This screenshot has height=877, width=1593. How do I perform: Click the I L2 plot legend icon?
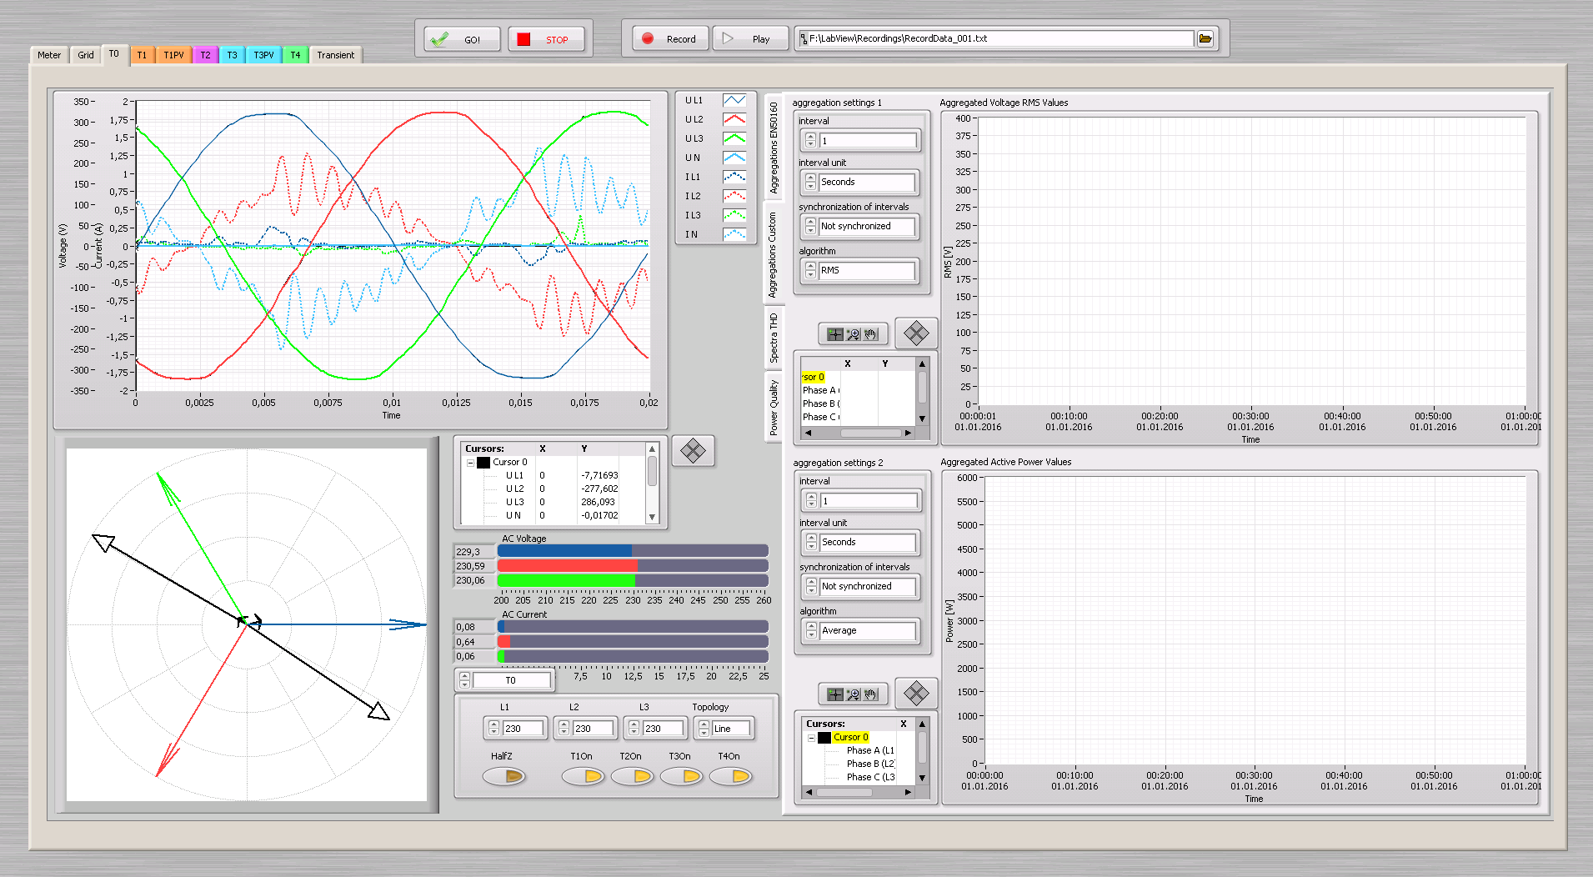tap(734, 196)
